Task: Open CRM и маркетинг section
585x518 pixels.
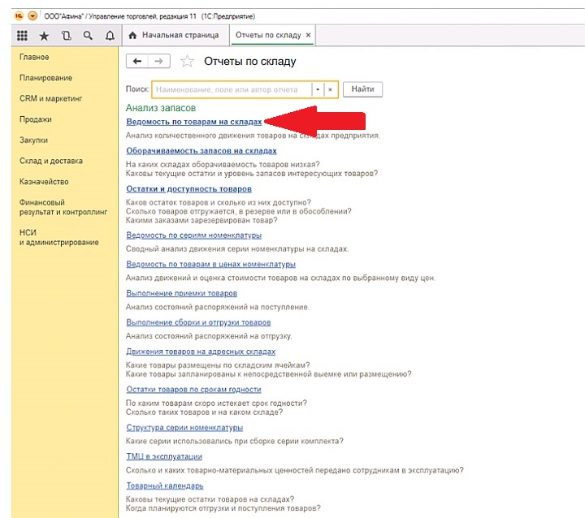Action: 50,99
